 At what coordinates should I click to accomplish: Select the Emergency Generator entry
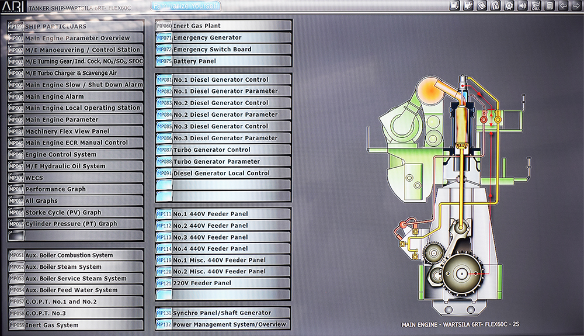click(224, 37)
